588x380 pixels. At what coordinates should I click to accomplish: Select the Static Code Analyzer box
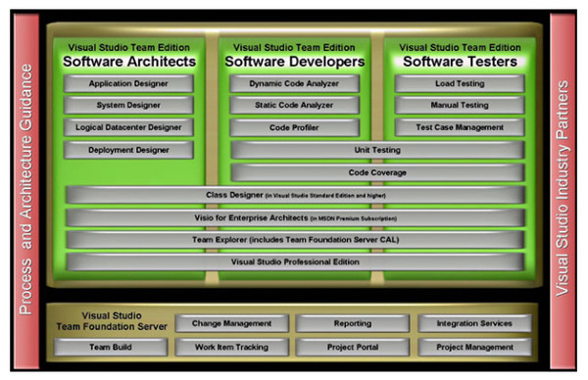[x=294, y=106]
